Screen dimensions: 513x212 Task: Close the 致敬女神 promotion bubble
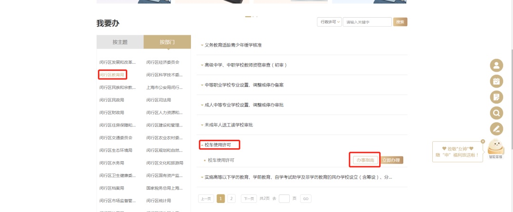coord(483,141)
